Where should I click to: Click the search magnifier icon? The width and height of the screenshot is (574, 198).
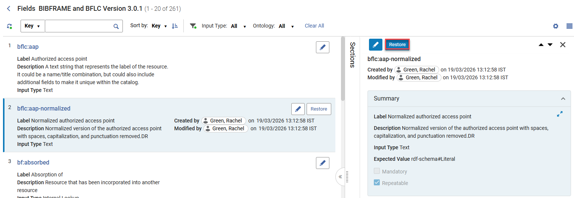(116, 26)
